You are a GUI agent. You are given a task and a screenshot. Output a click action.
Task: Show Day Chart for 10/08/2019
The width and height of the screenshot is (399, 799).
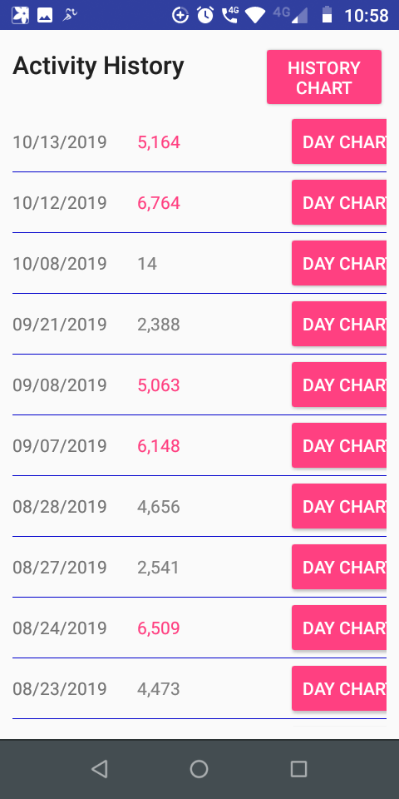(x=339, y=263)
